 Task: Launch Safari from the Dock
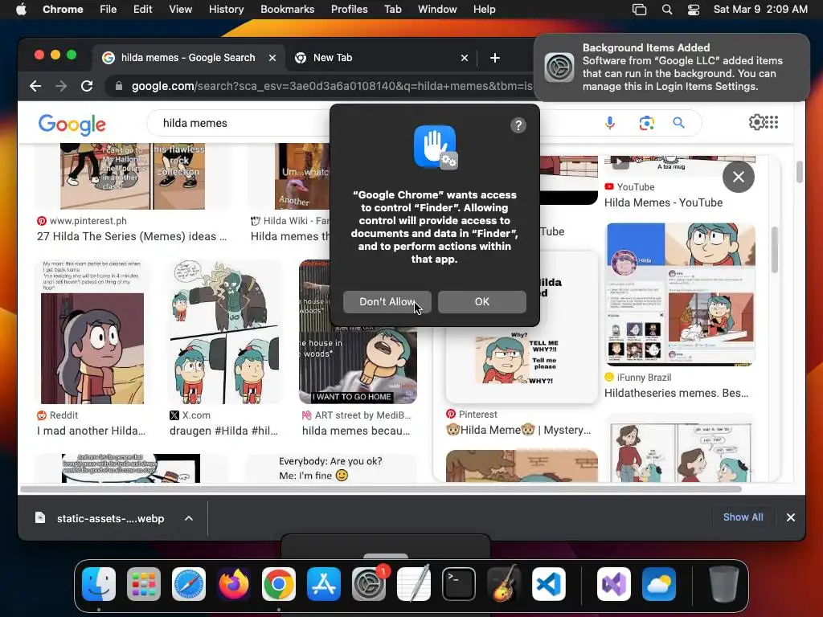[x=189, y=584]
